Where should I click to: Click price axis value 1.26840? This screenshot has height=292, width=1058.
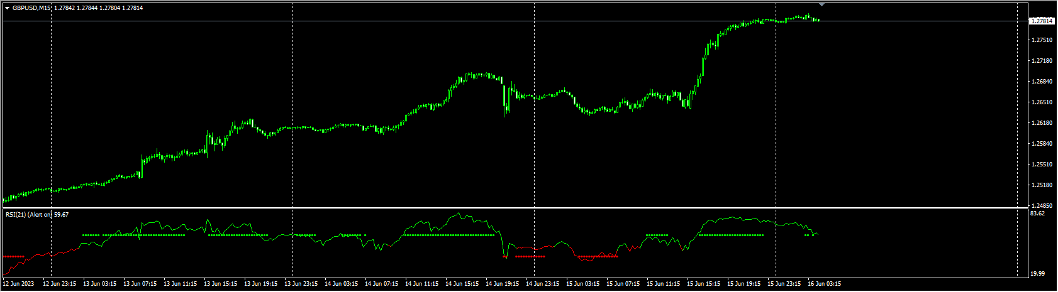point(1042,82)
